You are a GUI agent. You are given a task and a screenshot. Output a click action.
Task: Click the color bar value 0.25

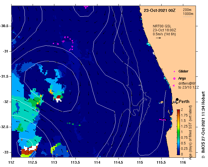coord(184,149)
